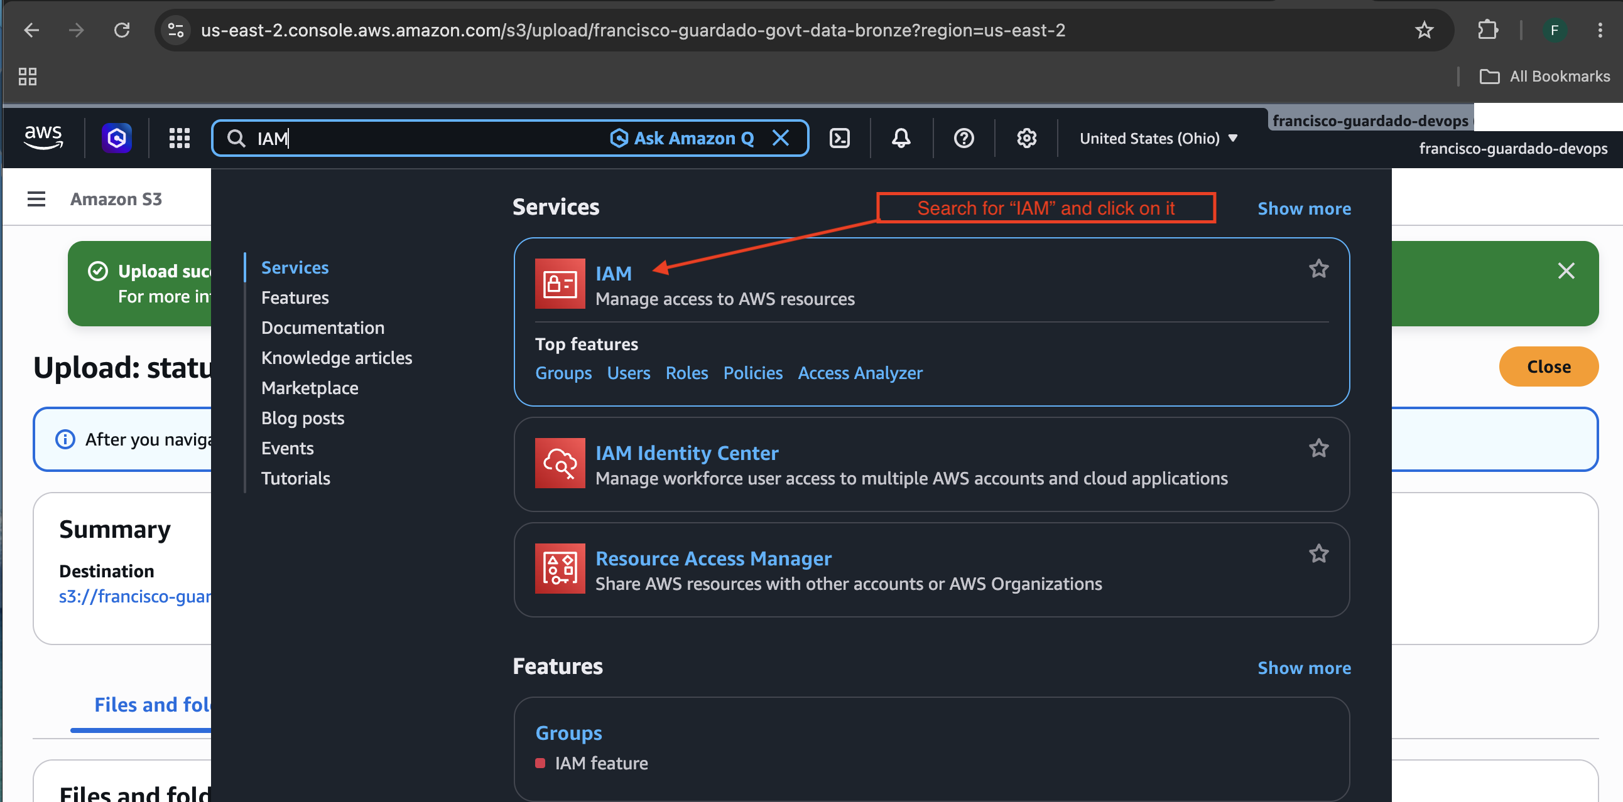Click the upload success checkmark icon
1623x802 pixels.
[97, 271]
